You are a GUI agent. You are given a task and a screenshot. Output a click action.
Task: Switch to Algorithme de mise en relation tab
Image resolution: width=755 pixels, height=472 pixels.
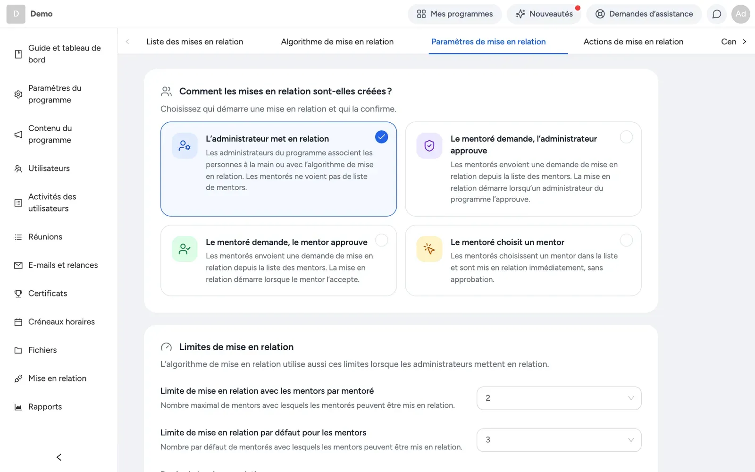[337, 42]
